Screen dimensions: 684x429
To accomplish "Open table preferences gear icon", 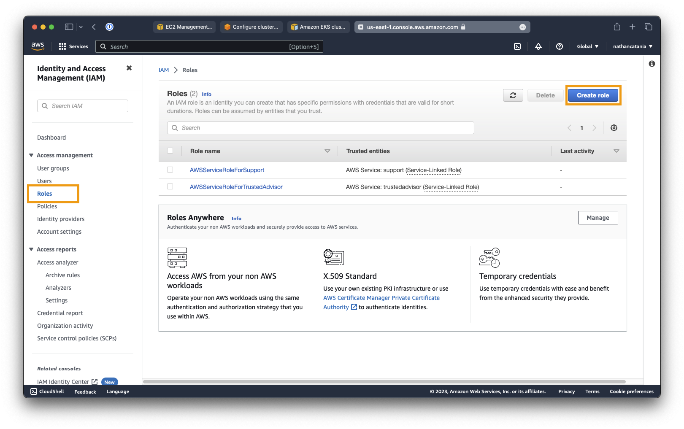I will tap(614, 128).
